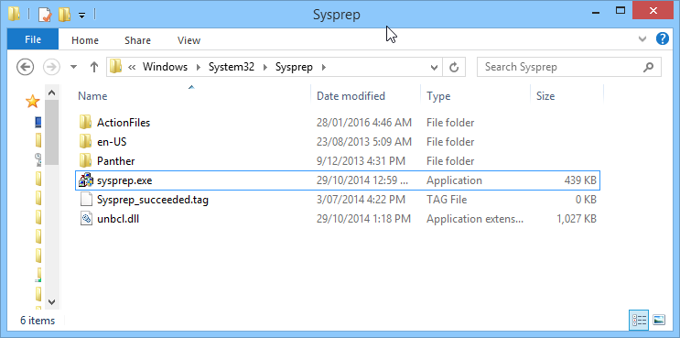Refresh the Sysprep folder view

[454, 67]
